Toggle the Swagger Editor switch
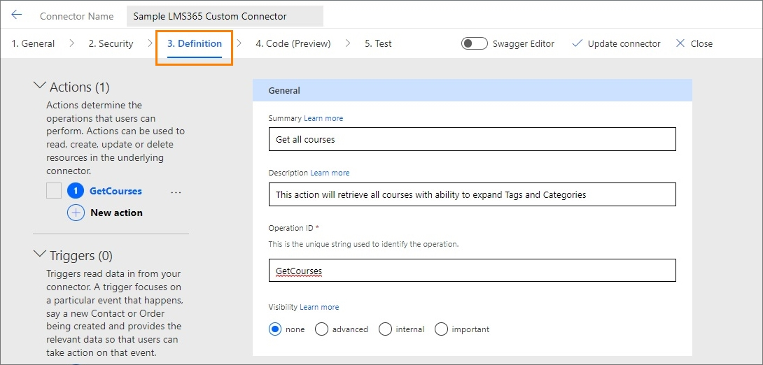Viewport: 763px width, 365px height. [475, 43]
